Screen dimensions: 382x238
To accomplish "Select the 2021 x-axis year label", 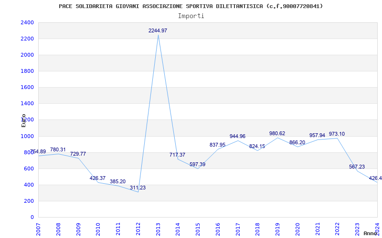I will click(318, 229).
